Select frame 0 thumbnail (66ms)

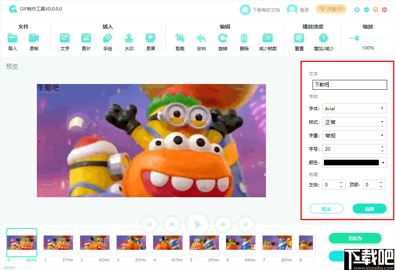pyautogui.click(x=22, y=243)
